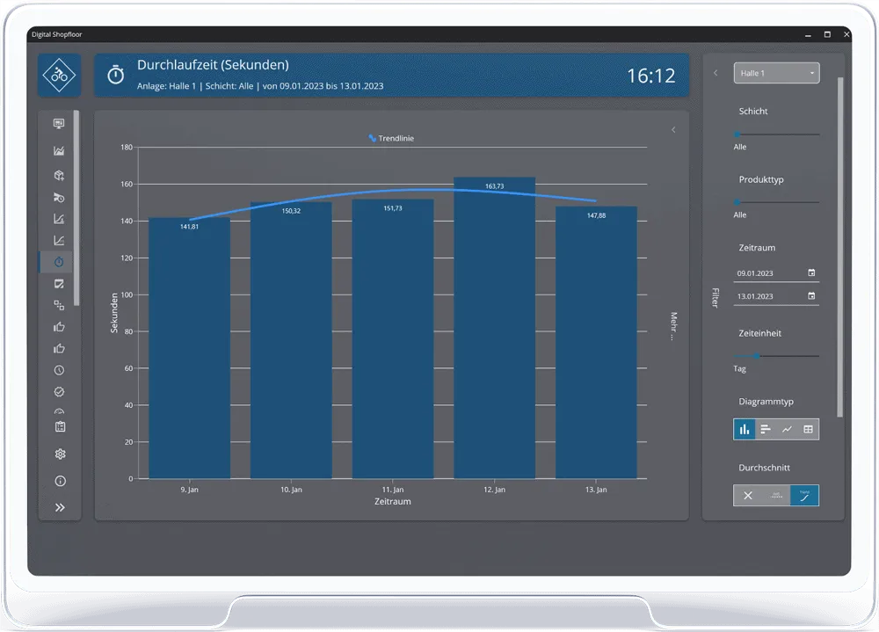Select trend curve option under Durchschnitt
The width and height of the screenshot is (879, 632).
[x=804, y=495]
